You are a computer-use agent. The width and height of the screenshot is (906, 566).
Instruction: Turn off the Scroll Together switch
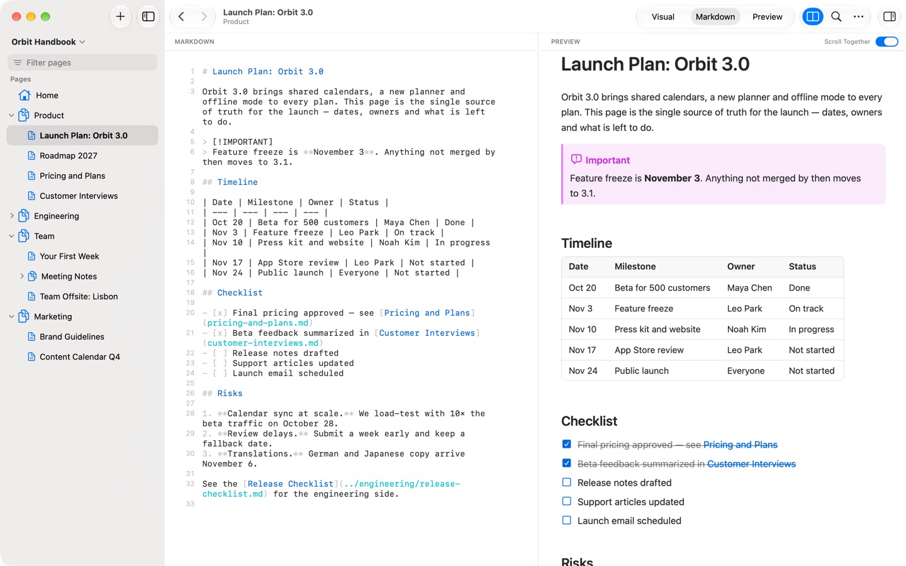click(x=886, y=42)
